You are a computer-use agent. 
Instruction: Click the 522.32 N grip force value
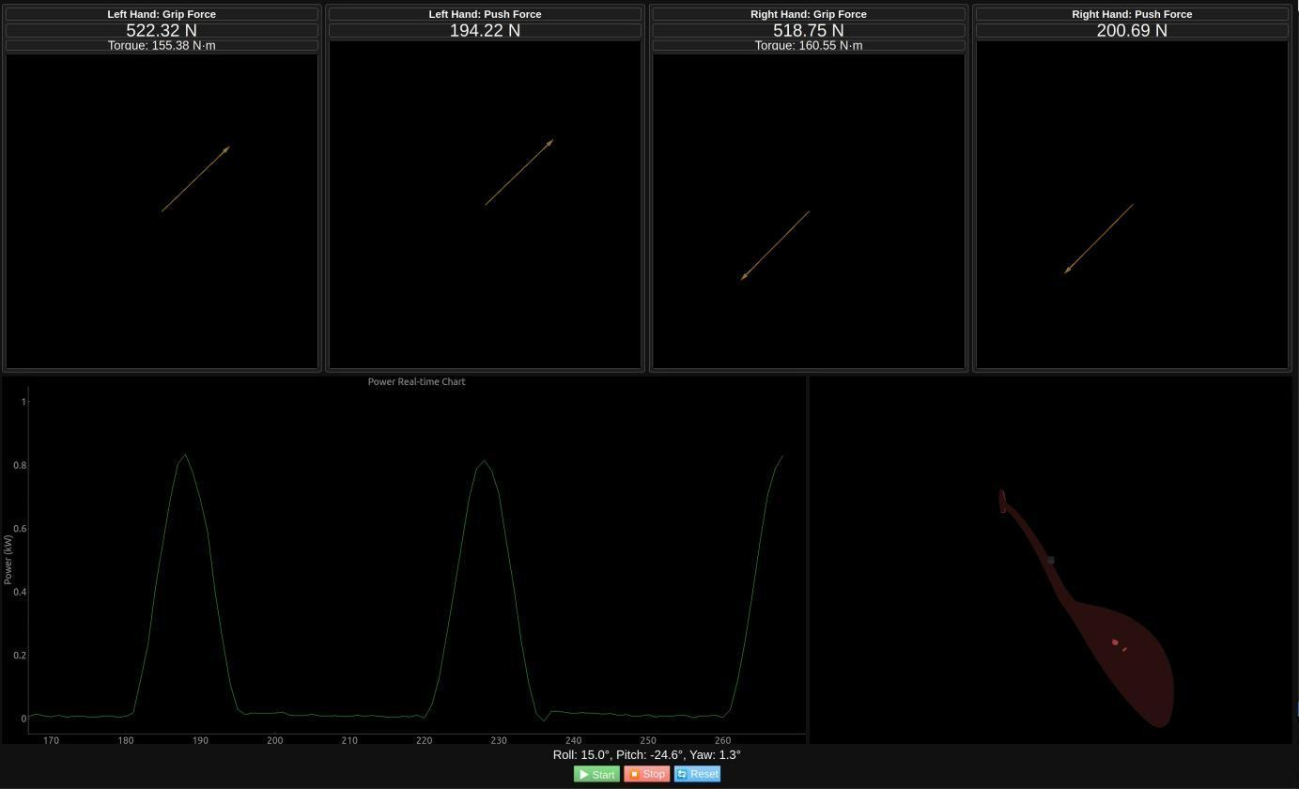[x=162, y=31]
